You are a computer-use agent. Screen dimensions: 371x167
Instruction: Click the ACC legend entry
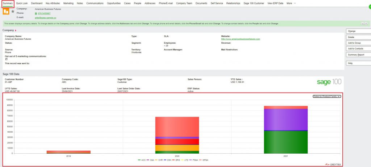(x=142, y=160)
